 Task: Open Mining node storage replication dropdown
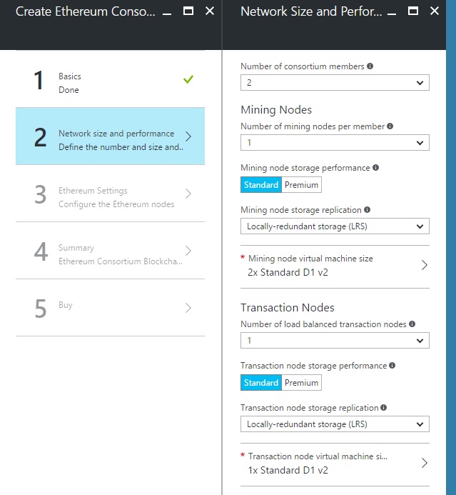click(x=335, y=226)
